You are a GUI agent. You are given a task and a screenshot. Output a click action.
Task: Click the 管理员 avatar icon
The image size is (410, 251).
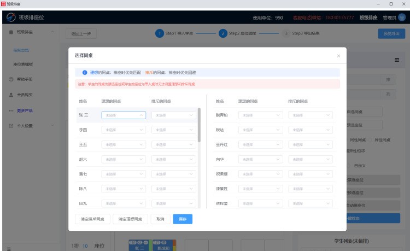click(402, 17)
